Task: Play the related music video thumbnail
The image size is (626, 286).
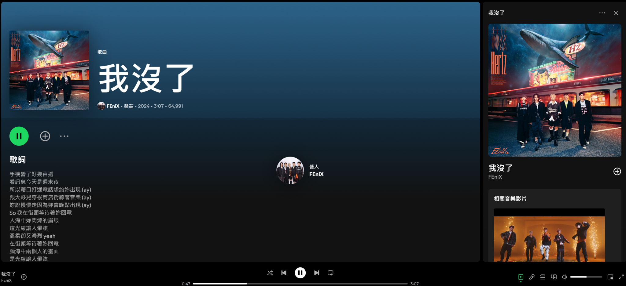Action: (x=549, y=235)
